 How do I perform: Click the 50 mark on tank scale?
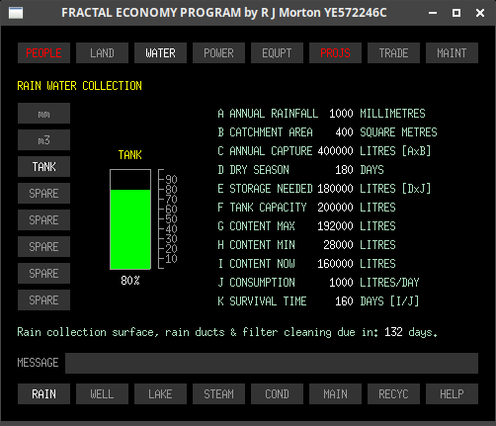[x=171, y=219]
